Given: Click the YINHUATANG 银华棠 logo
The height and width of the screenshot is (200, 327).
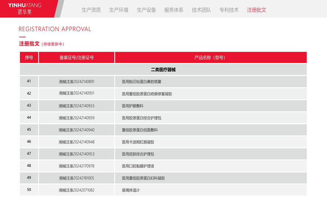Looking at the screenshot, I should (25, 8).
